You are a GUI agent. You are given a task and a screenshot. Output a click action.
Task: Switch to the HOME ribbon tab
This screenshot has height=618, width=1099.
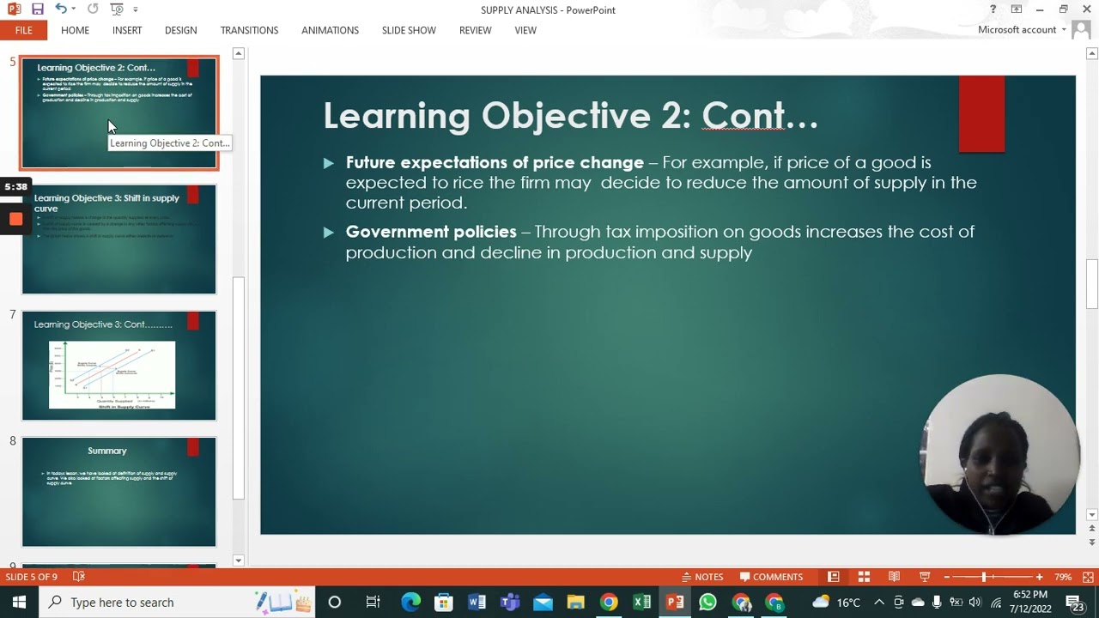[x=75, y=30]
